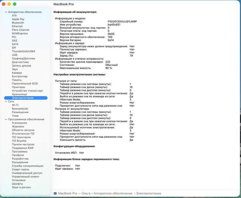241x198 pixels.
Task: Click Аппаратное обеспечение breadcrumb in path bar
Action: coord(113,193)
